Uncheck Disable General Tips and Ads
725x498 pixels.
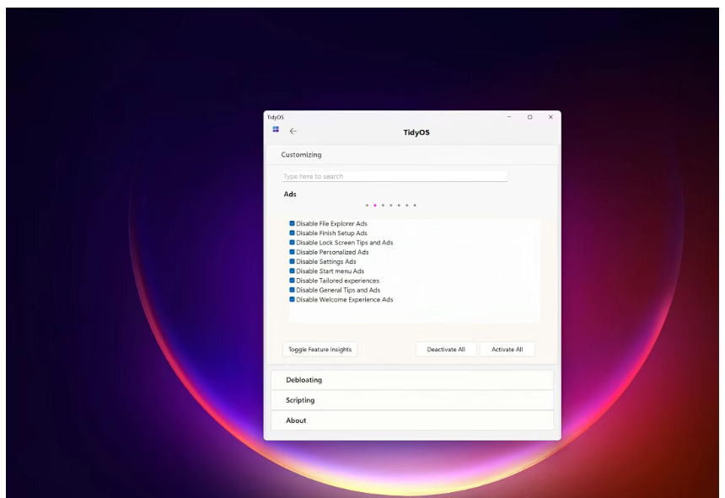point(292,290)
